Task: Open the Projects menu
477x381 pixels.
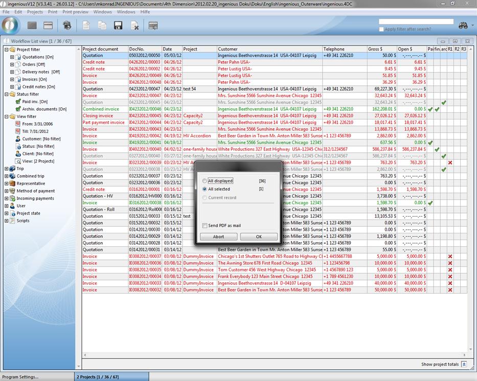Action: (35, 12)
